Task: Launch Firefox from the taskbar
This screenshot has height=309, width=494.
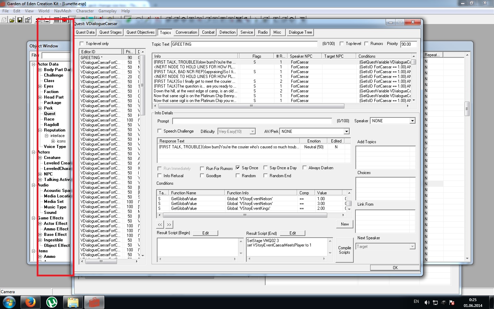Action: pos(31,302)
